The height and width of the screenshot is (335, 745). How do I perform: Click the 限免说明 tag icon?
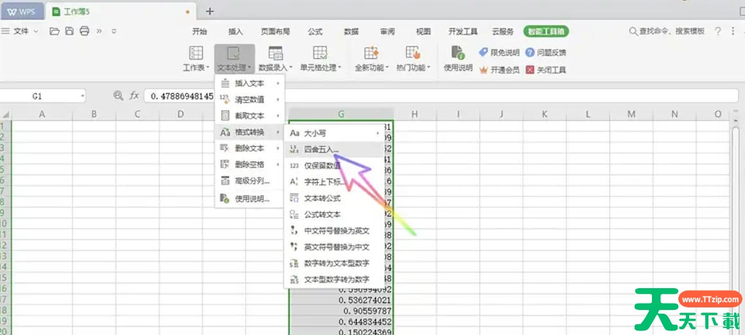483,52
